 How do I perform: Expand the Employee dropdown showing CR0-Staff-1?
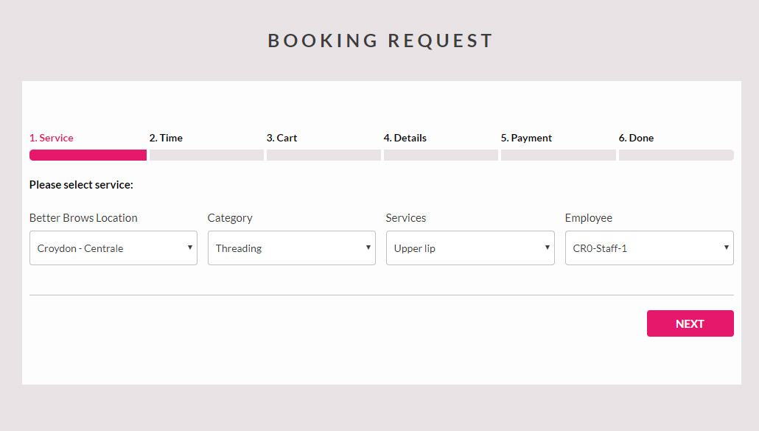649,248
